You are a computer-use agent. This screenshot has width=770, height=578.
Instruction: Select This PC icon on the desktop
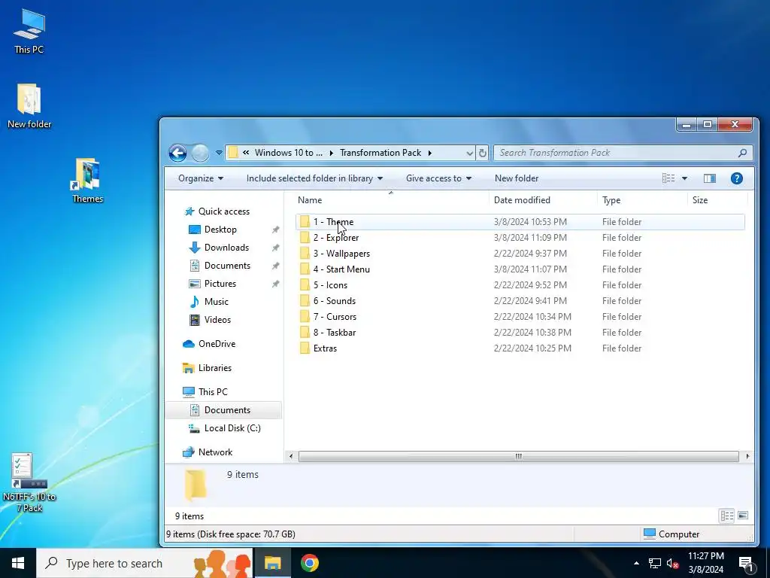[29, 31]
